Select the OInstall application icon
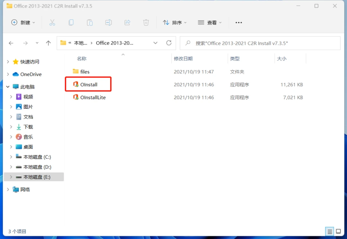347x239 pixels. [x=76, y=84]
